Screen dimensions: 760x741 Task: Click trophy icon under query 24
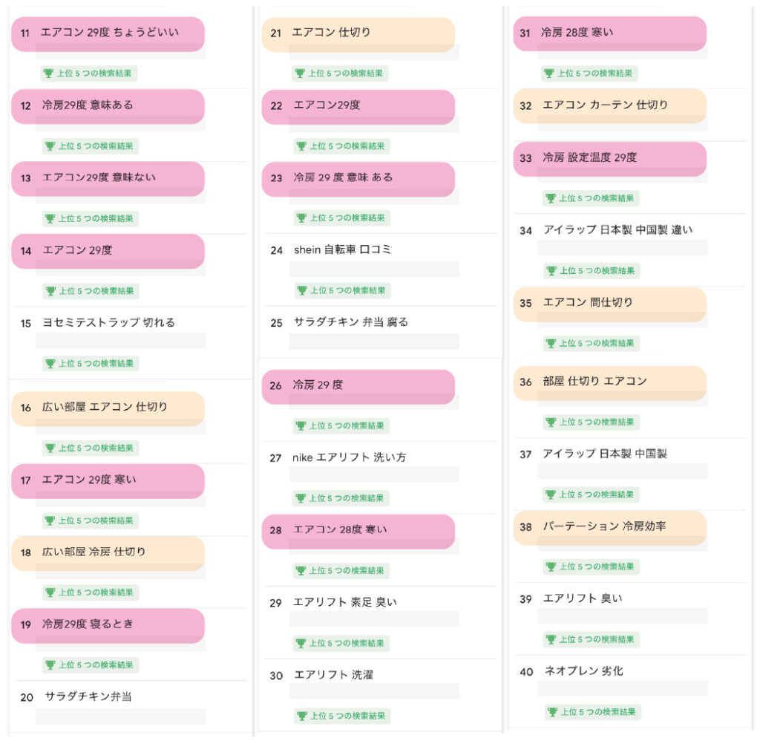tap(302, 290)
